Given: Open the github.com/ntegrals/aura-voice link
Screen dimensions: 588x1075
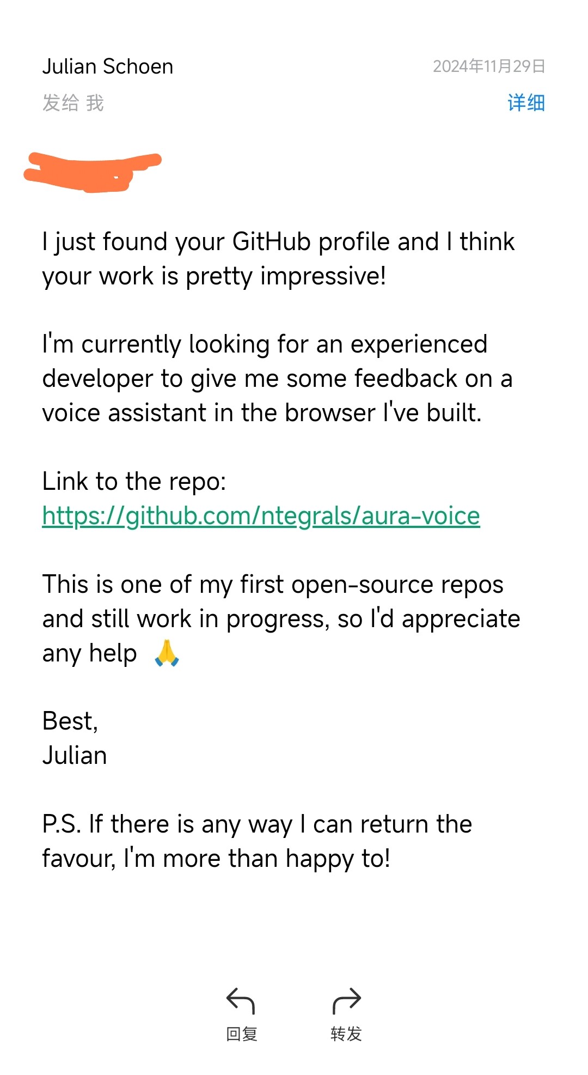Looking at the screenshot, I should coord(261,516).
